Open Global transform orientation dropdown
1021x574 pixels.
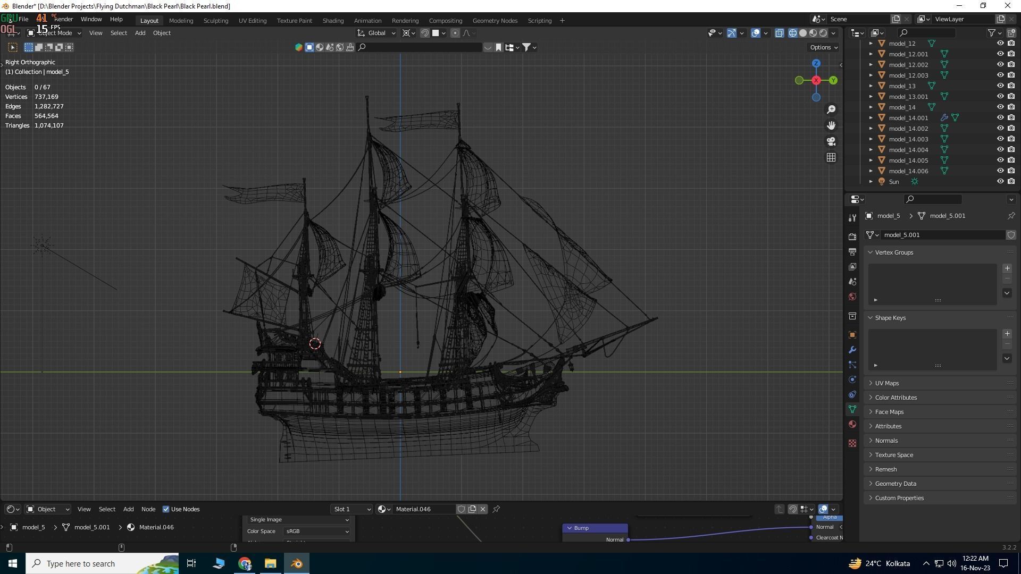376,33
